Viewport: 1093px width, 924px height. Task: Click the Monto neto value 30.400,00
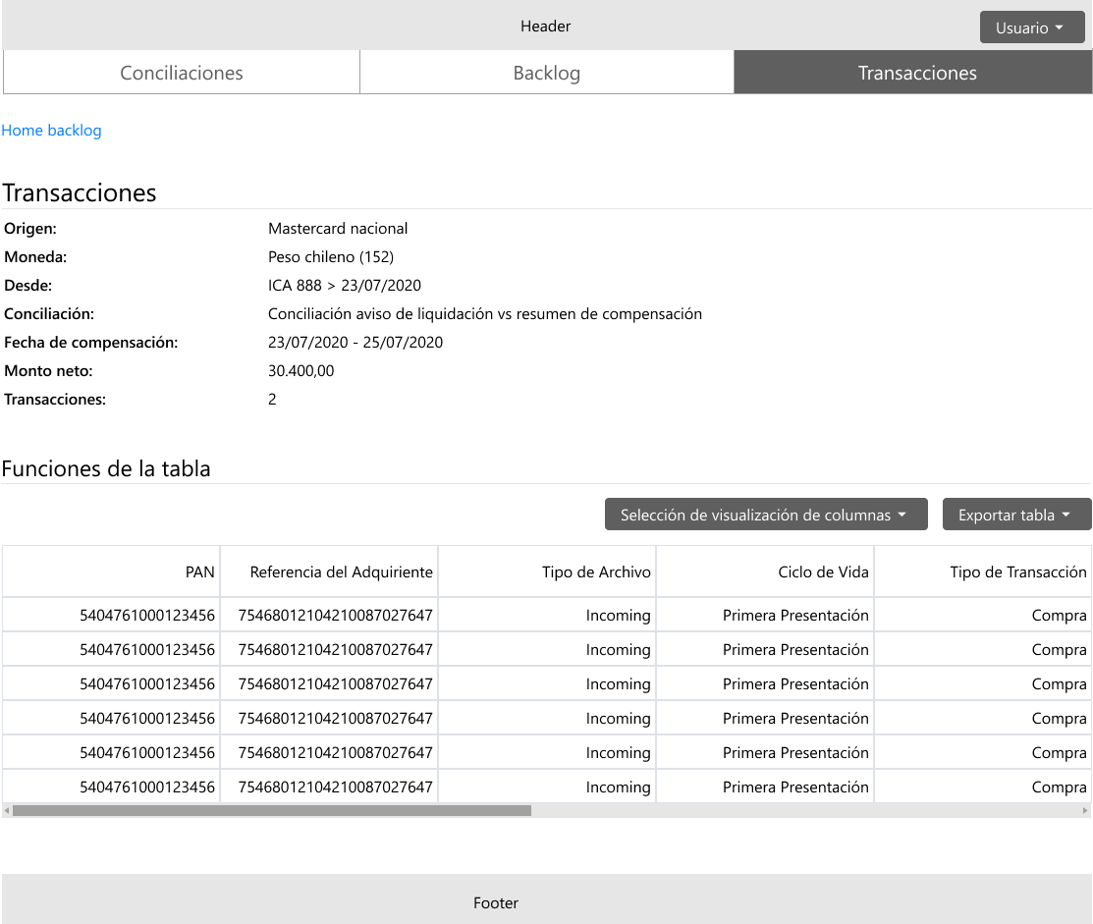[x=301, y=371]
